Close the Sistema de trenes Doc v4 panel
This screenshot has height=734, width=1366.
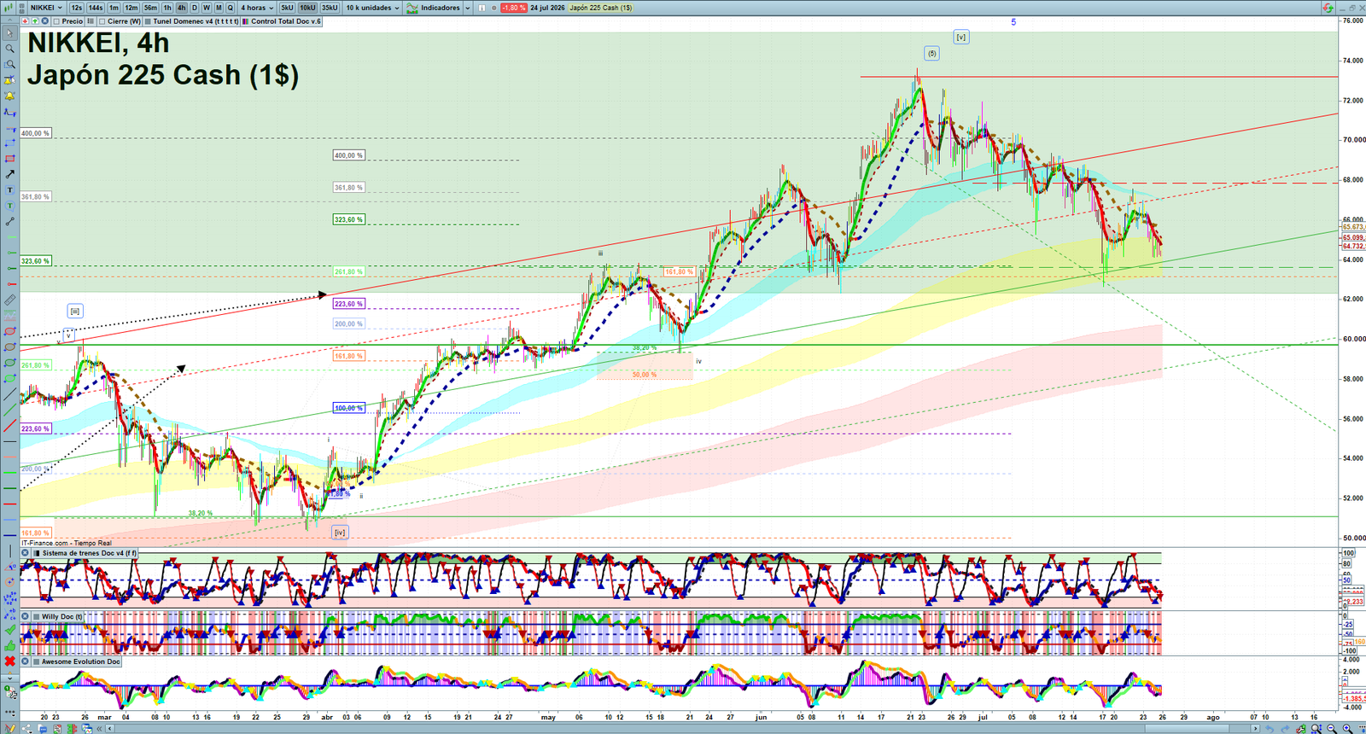25,552
